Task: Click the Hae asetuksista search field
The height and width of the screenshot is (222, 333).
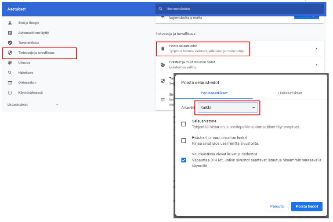Action: (x=242, y=9)
